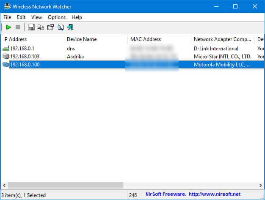Click the horizontal scrollbar right arrow

pos(261,185)
